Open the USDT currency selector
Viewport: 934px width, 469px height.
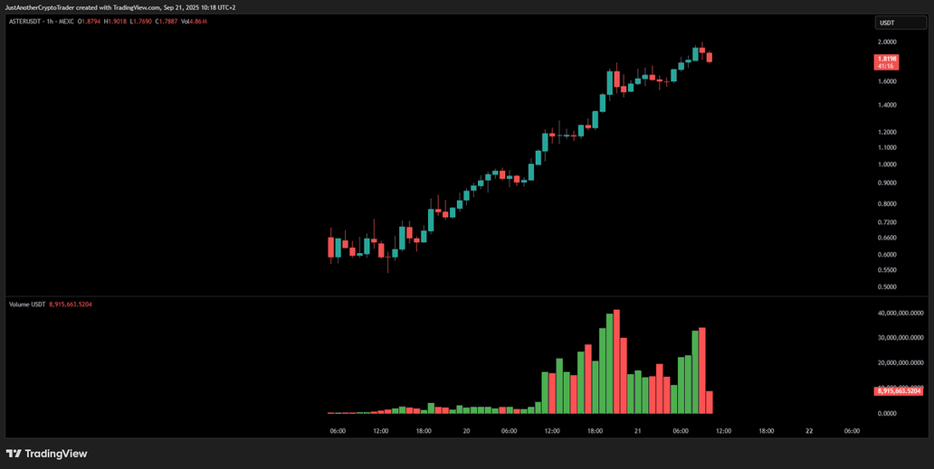(899, 23)
